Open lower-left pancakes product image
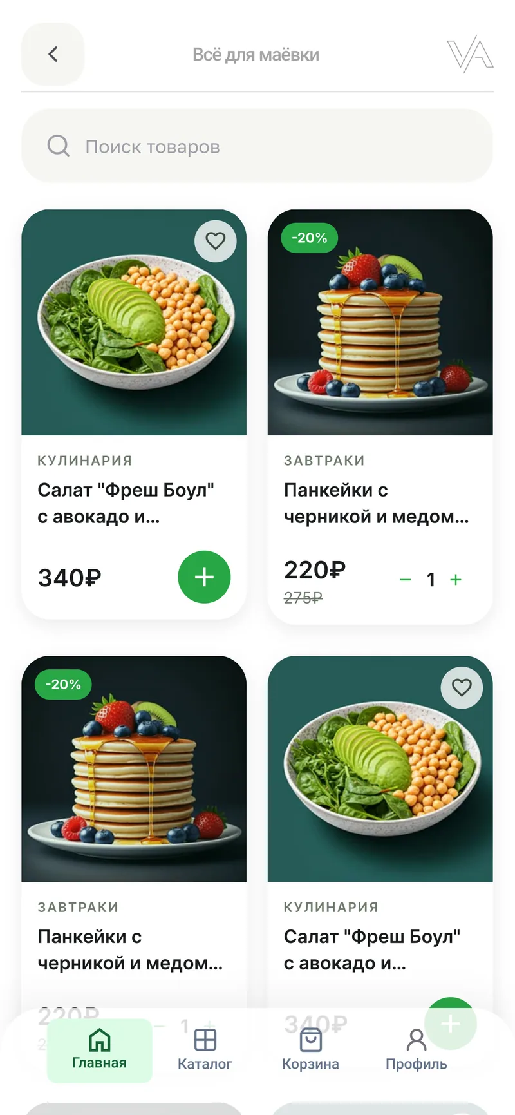This screenshot has height=1115, width=515. (x=134, y=768)
